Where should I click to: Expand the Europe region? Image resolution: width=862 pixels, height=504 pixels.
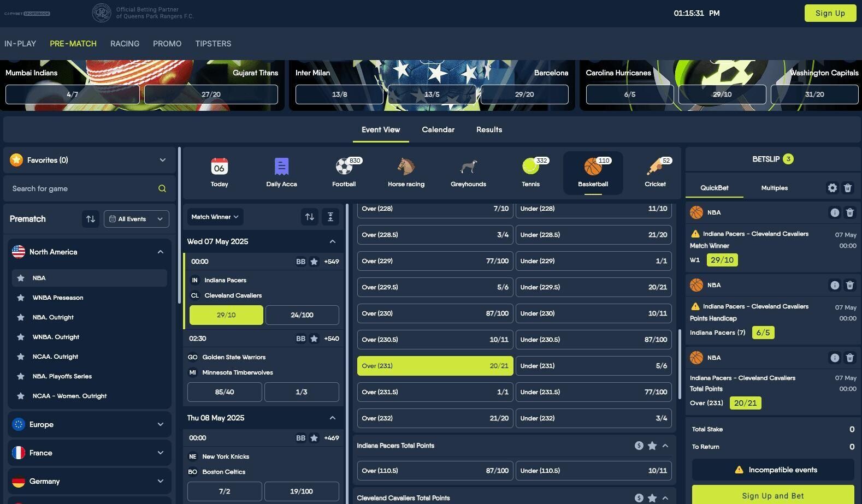[x=89, y=424]
